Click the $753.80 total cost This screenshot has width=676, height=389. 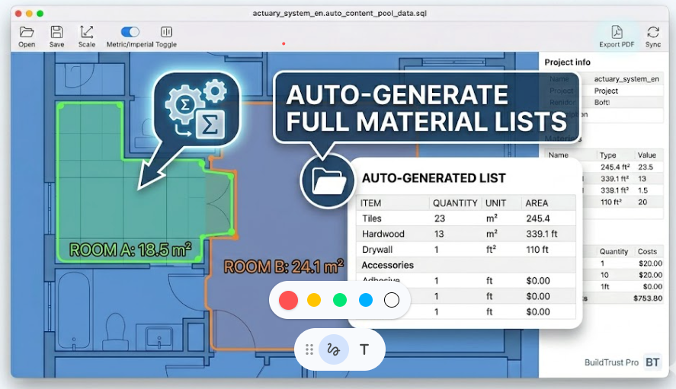click(x=648, y=298)
